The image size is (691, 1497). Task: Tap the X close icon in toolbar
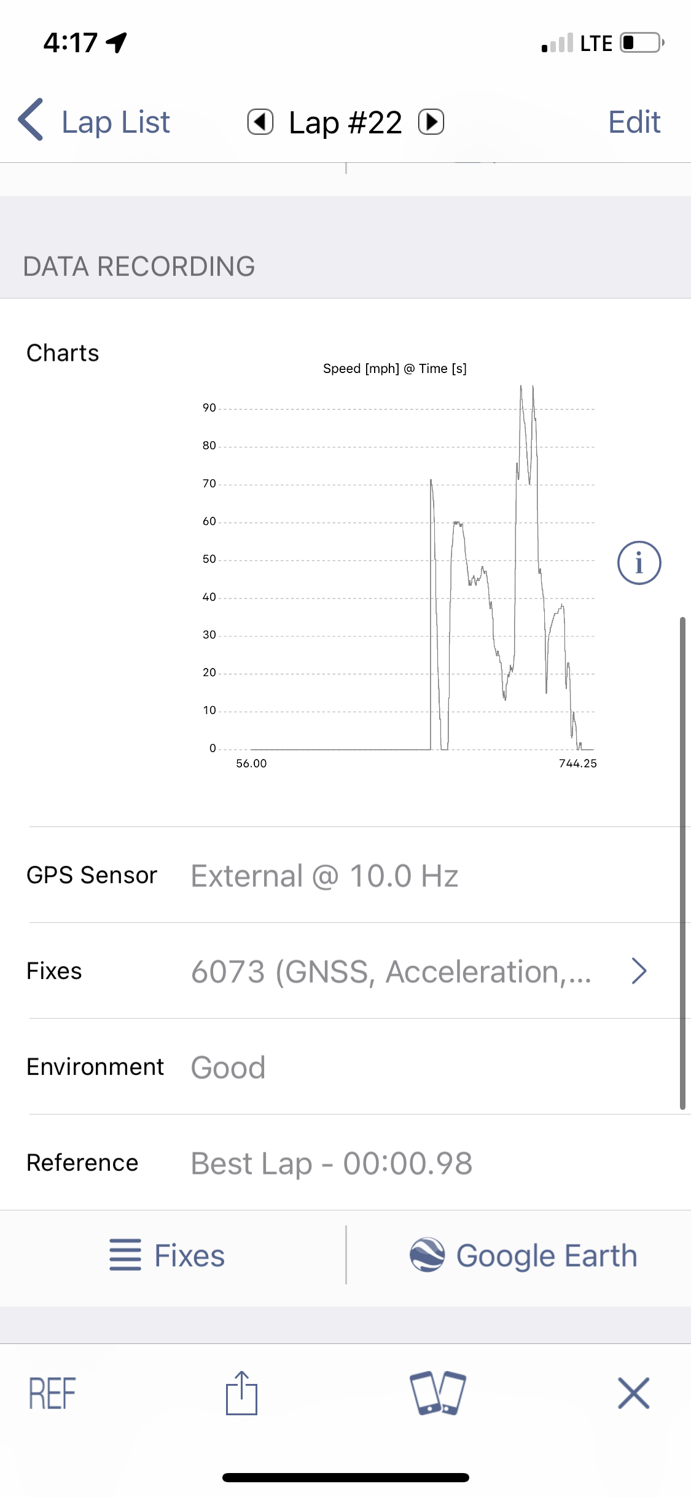pos(634,1393)
